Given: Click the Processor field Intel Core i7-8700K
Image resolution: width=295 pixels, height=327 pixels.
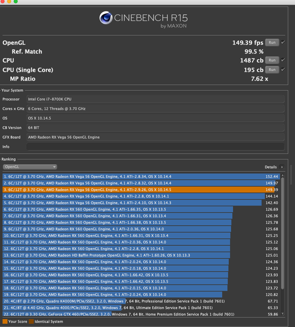Looking at the screenshot, I should (155, 99).
